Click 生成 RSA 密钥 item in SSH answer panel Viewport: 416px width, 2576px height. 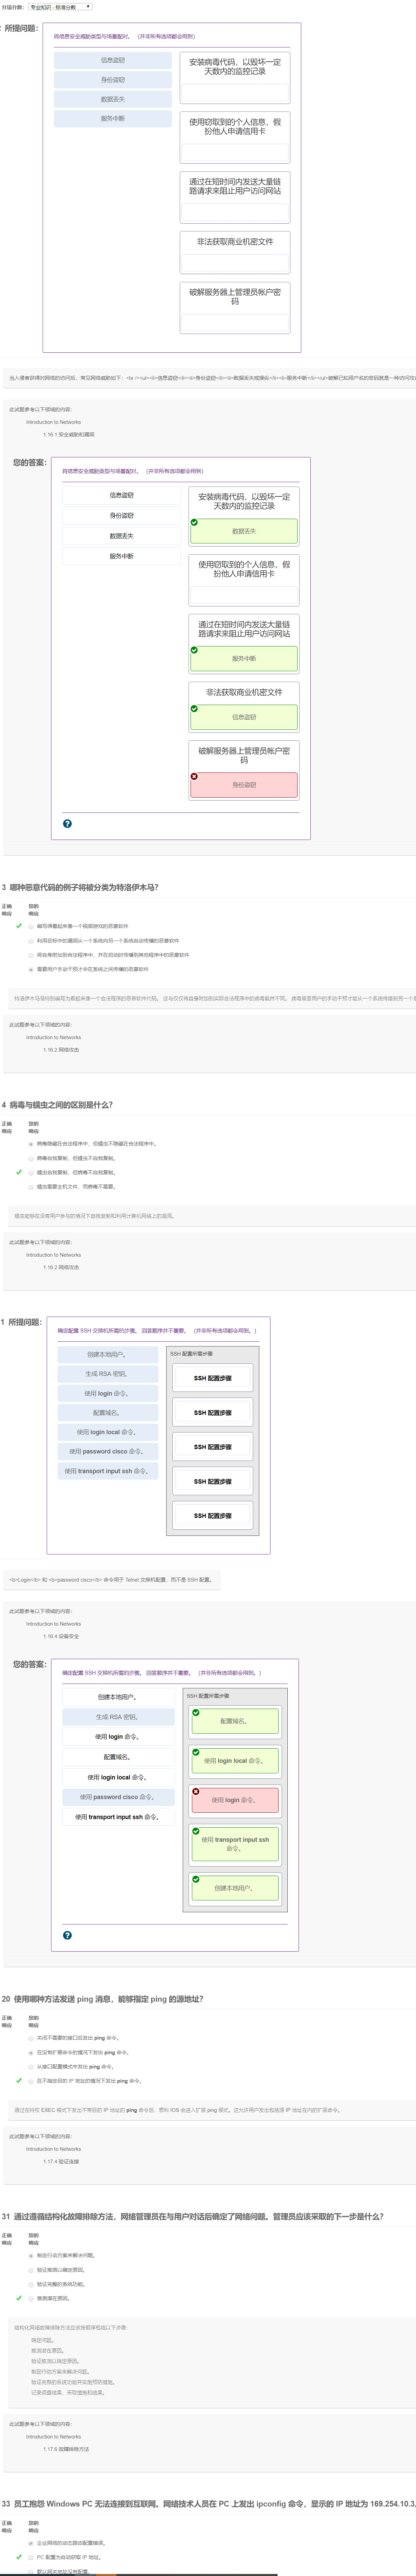coord(118,1717)
